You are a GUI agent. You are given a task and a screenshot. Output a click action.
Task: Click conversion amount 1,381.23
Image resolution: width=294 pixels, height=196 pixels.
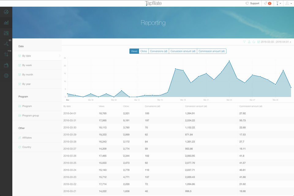tap(190, 142)
